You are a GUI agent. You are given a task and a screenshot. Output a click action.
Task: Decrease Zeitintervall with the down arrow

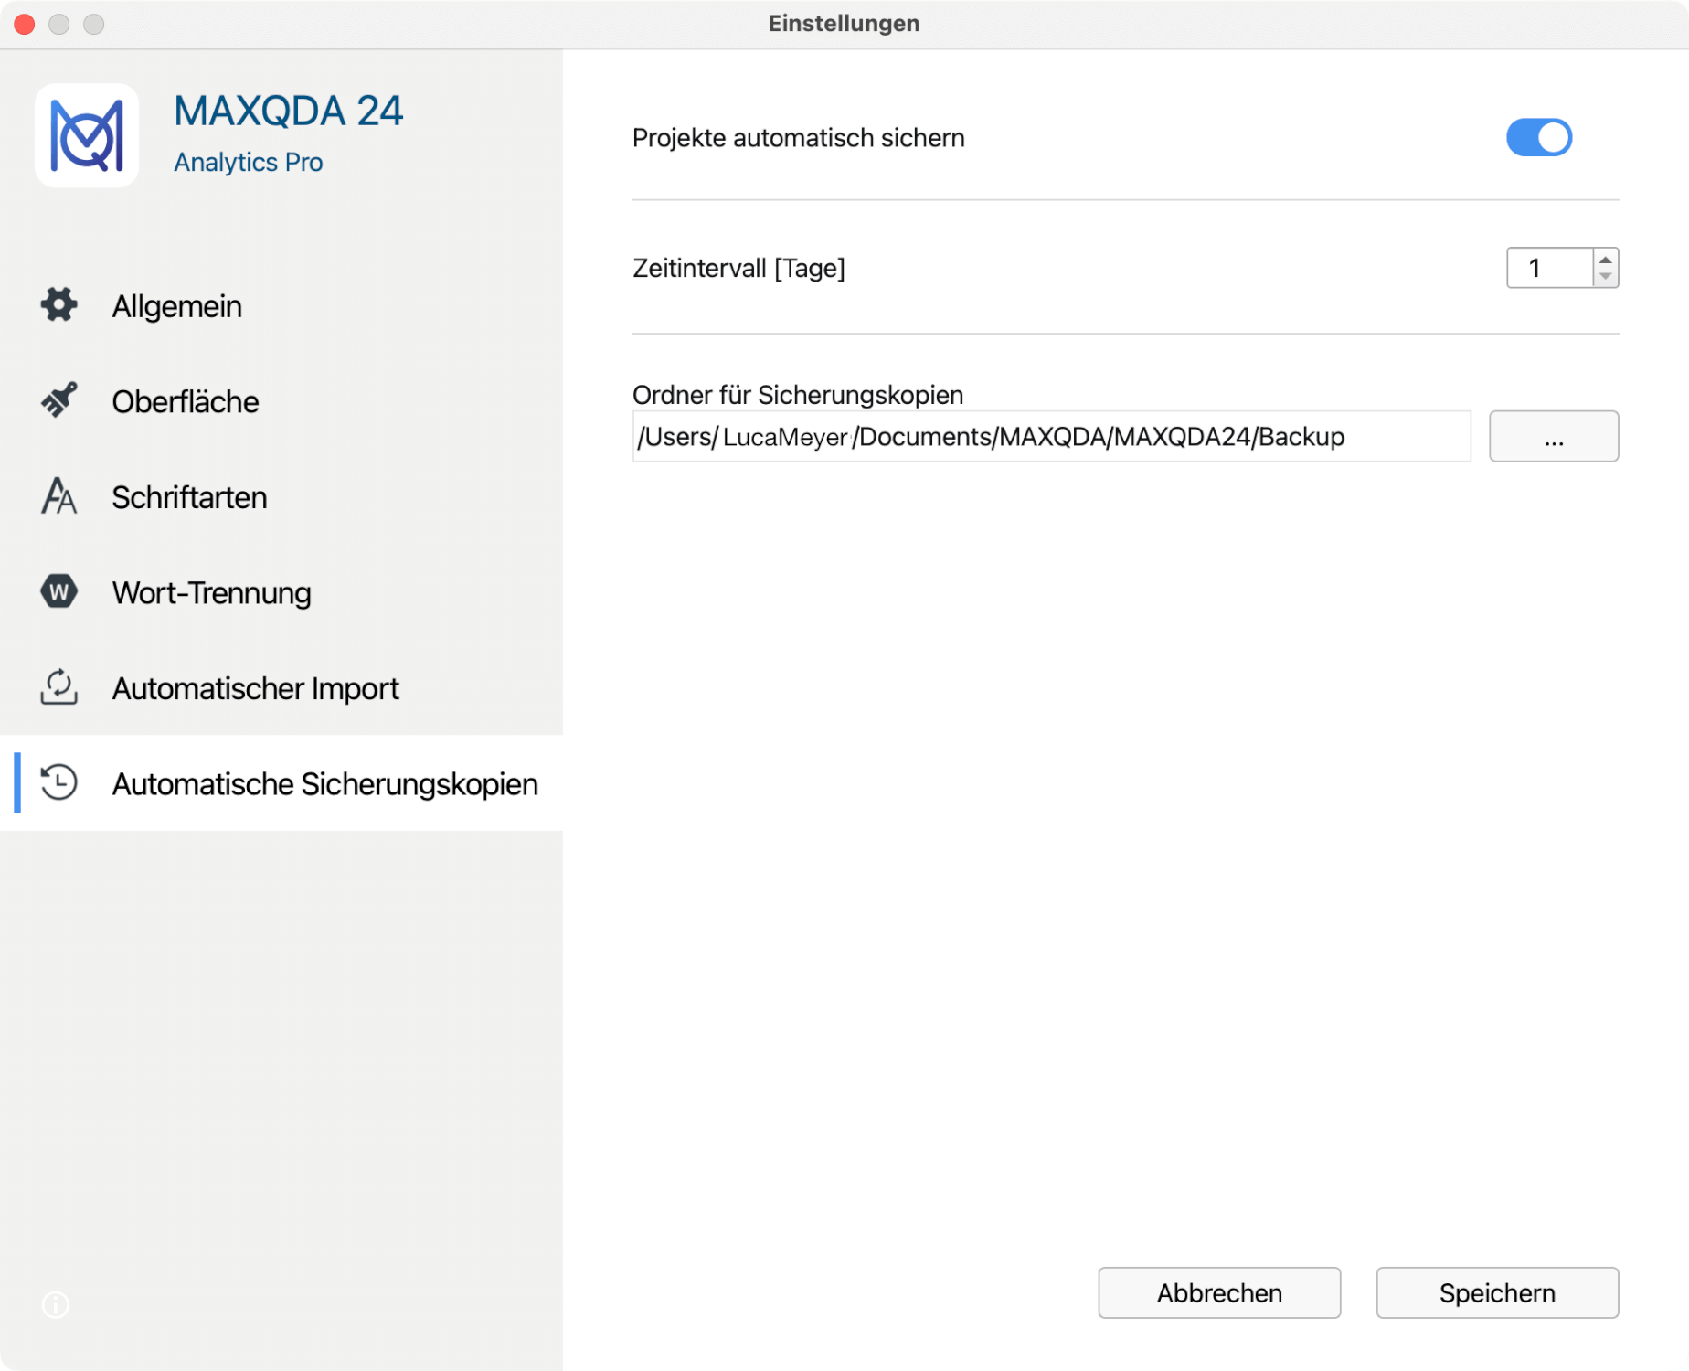[1606, 276]
